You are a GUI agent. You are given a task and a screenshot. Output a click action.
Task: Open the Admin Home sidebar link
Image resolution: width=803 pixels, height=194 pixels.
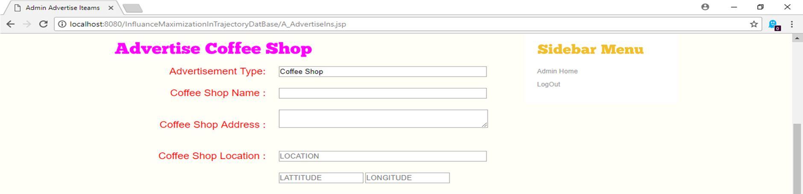click(557, 71)
